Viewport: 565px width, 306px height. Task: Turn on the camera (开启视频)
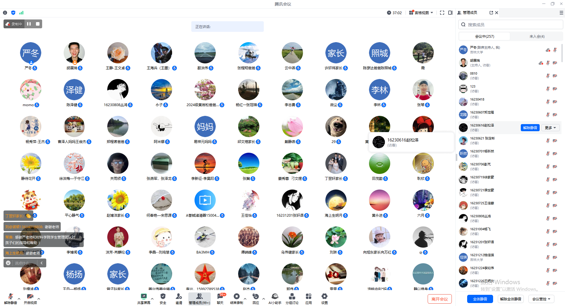[30, 298]
